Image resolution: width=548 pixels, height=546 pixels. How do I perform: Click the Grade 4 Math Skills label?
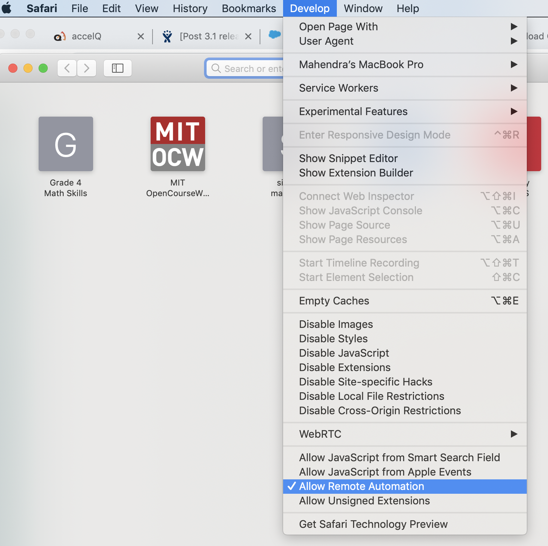click(x=66, y=188)
